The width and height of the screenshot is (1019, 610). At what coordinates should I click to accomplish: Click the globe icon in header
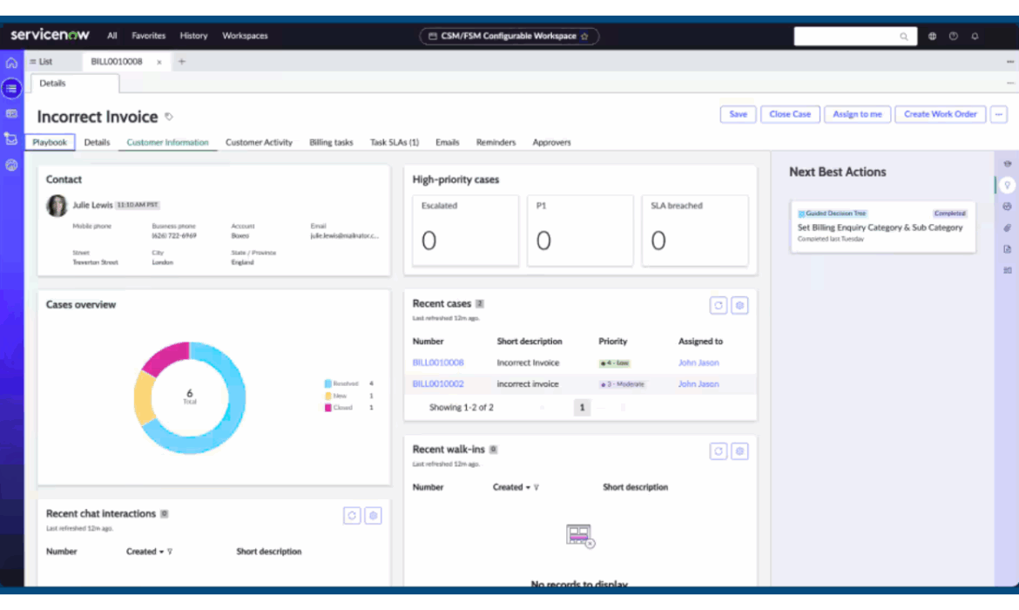(x=932, y=37)
